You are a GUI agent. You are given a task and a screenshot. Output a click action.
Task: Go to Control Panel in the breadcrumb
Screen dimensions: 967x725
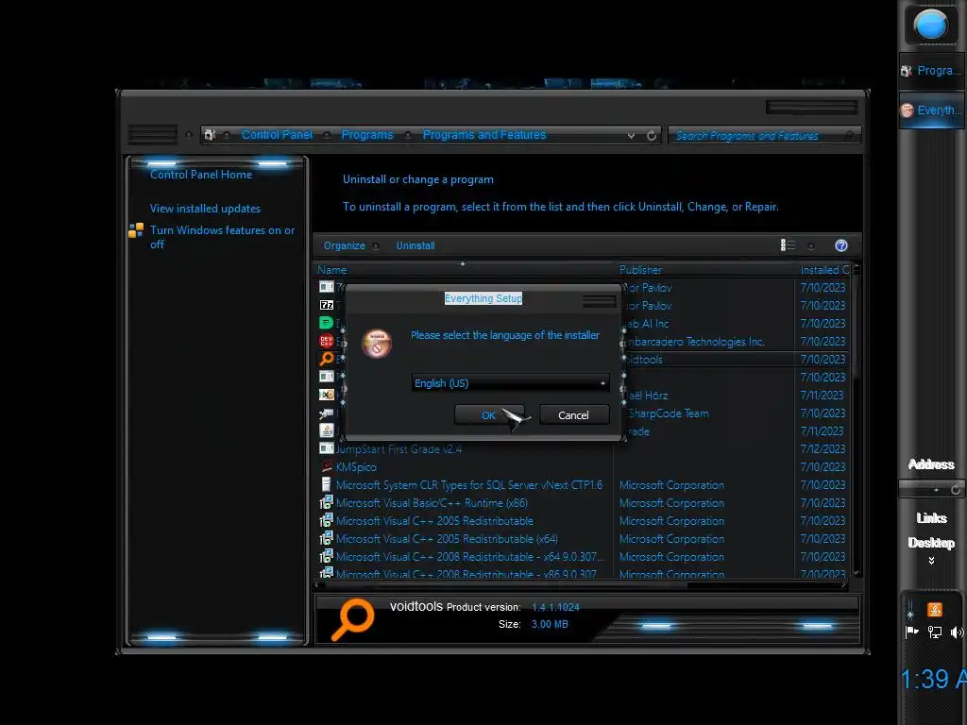[277, 134]
